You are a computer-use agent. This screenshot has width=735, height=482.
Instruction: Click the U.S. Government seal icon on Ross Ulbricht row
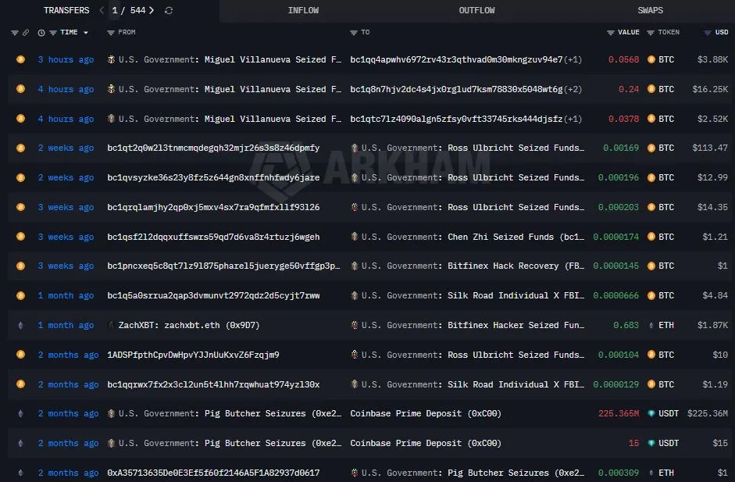[x=355, y=148]
